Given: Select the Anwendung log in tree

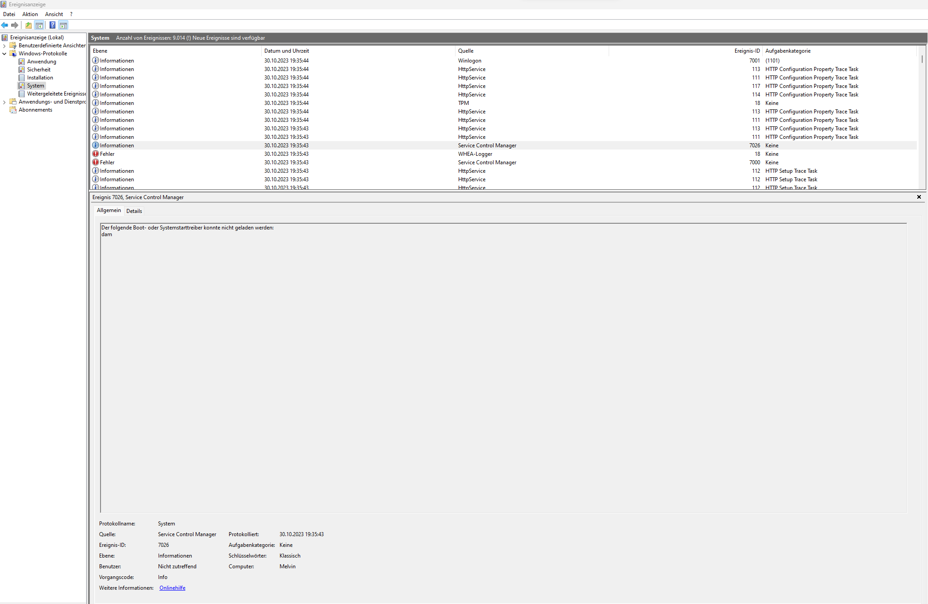Looking at the screenshot, I should [x=41, y=62].
